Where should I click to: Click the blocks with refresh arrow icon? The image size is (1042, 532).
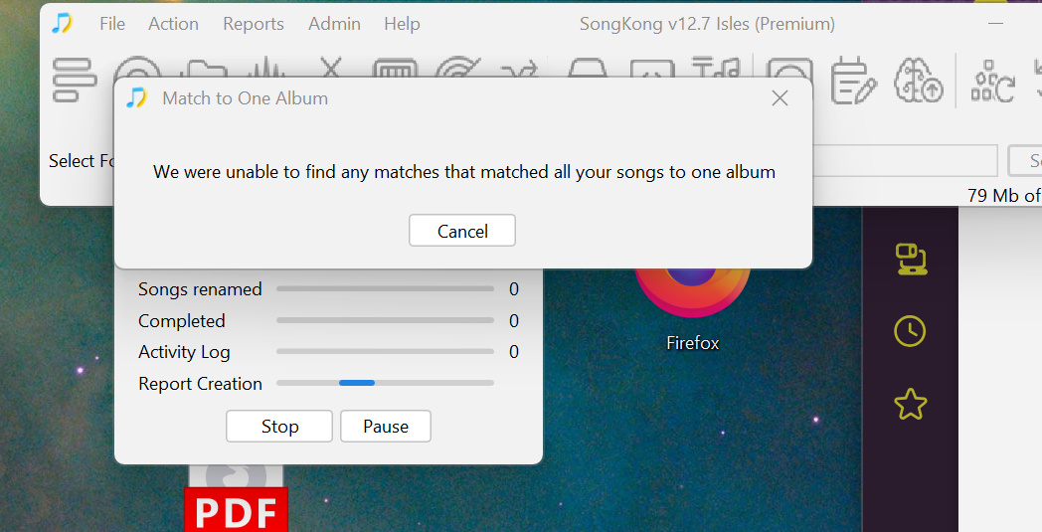[x=993, y=82]
